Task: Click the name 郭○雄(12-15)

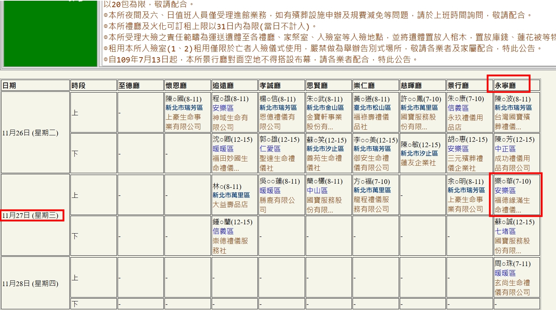Action: (x=280, y=140)
